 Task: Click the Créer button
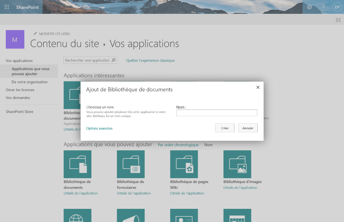(225, 128)
